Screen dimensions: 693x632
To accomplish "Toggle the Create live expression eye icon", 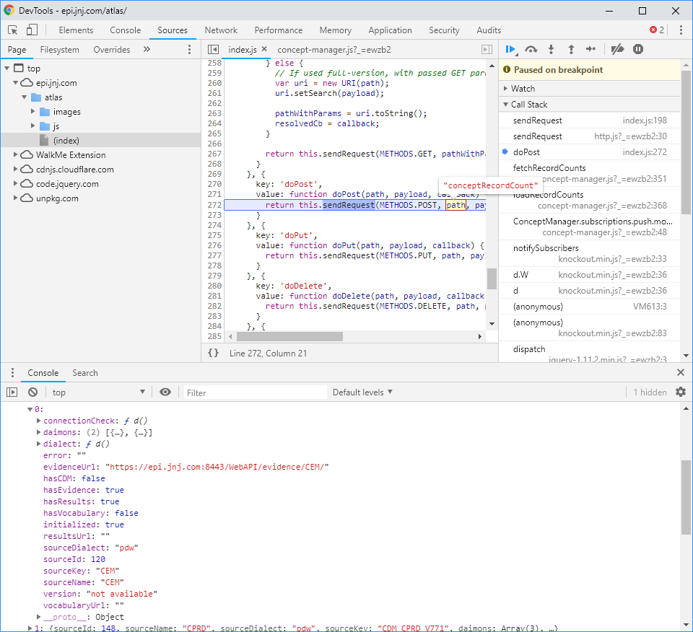I will pos(165,392).
